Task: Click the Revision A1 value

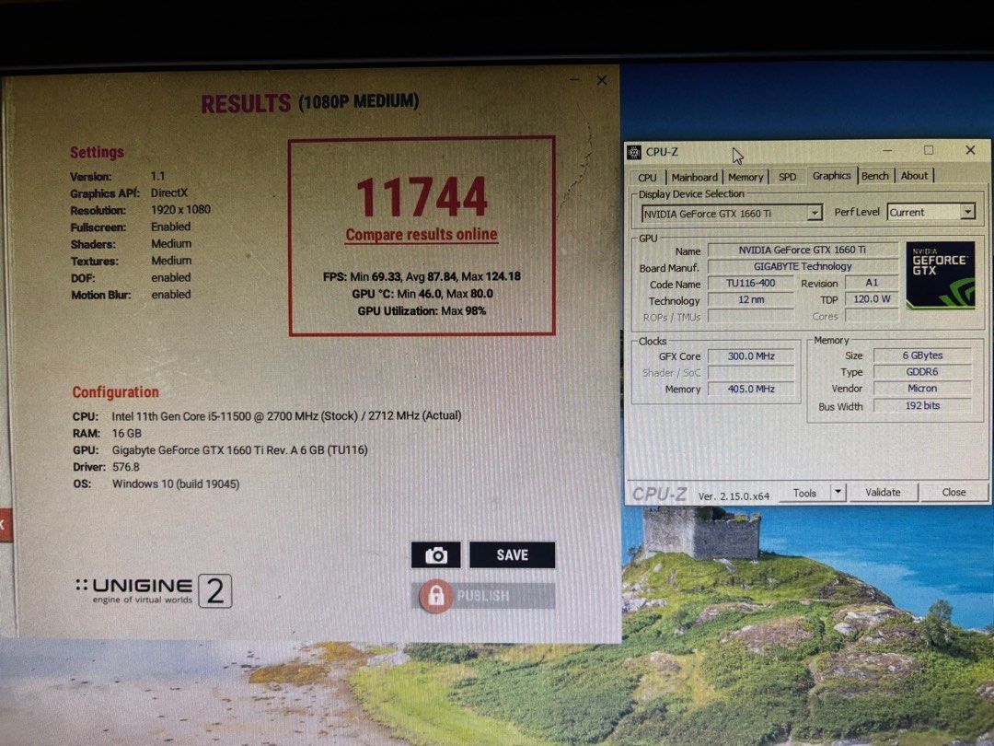Action: [872, 283]
